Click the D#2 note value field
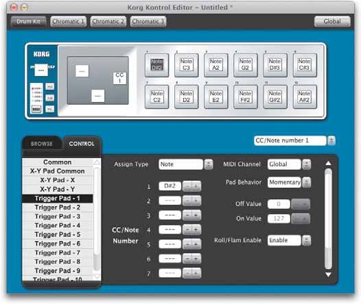361x304 pixels. point(170,186)
